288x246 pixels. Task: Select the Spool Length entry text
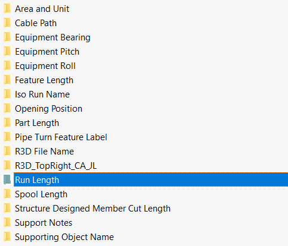41,194
